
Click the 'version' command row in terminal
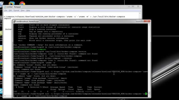(x=43, y=38)
